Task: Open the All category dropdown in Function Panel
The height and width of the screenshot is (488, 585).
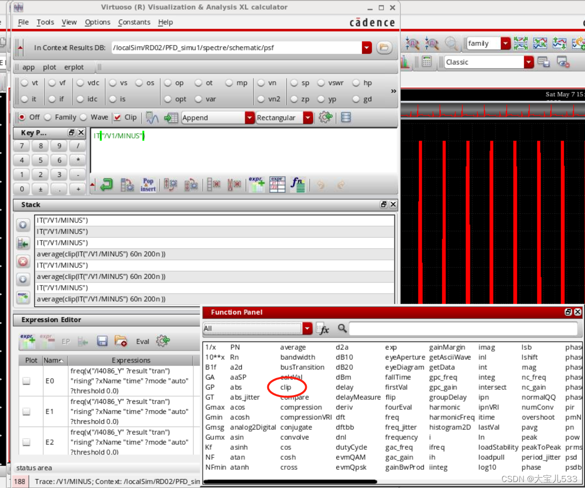Action: (x=307, y=328)
